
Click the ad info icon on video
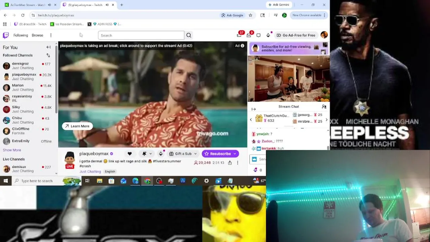tap(242, 46)
